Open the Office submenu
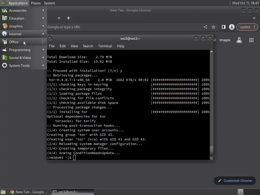 pyautogui.click(x=23, y=42)
